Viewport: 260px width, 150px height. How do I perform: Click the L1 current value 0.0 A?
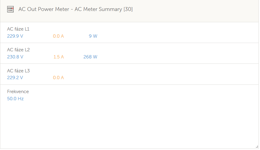click(58, 36)
